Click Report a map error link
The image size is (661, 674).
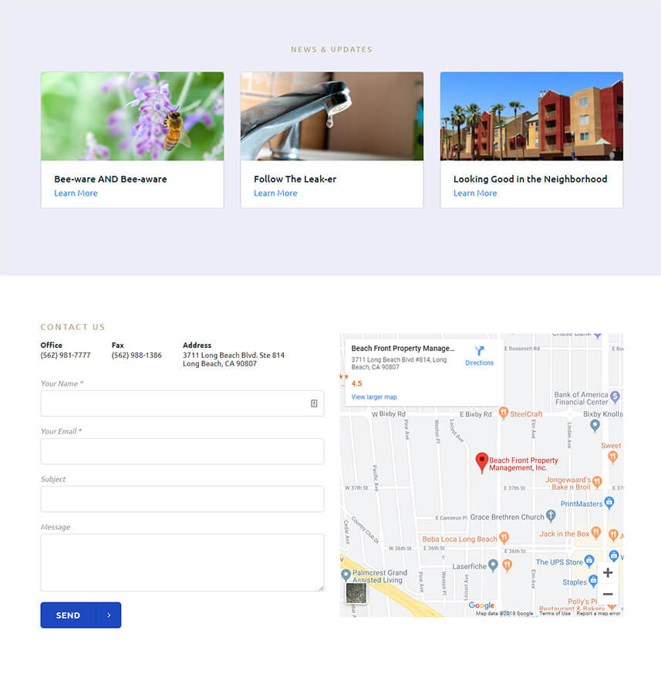pyautogui.click(x=599, y=614)
